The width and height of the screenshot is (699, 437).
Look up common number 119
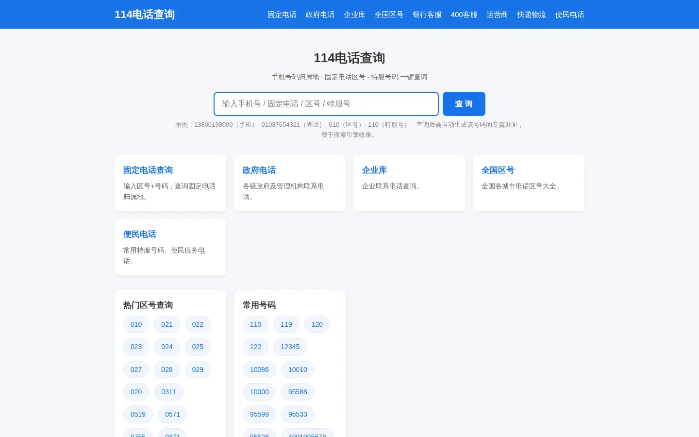[286, 324]
